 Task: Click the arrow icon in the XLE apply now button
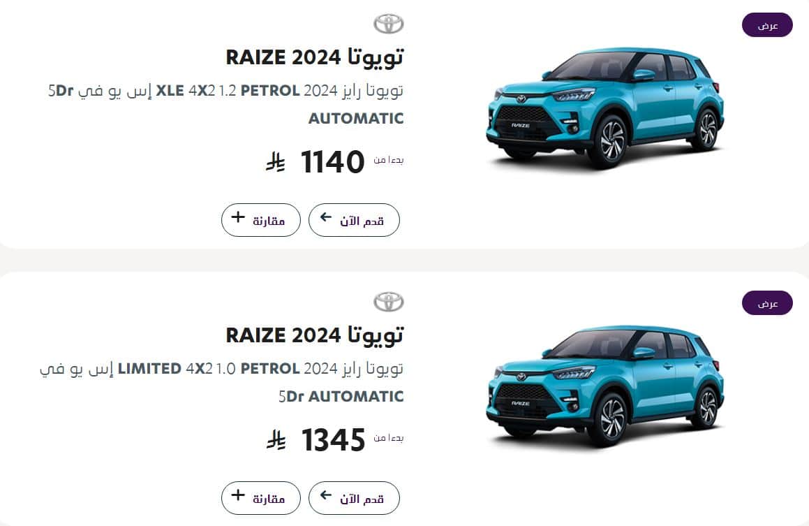coord(325,217)
